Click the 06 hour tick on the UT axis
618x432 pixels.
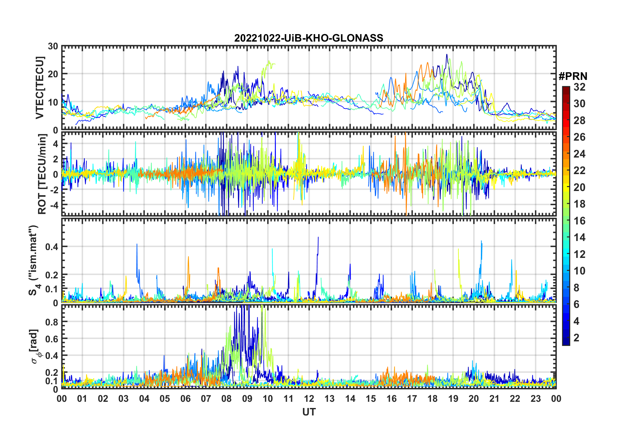(x=185, y=399)
